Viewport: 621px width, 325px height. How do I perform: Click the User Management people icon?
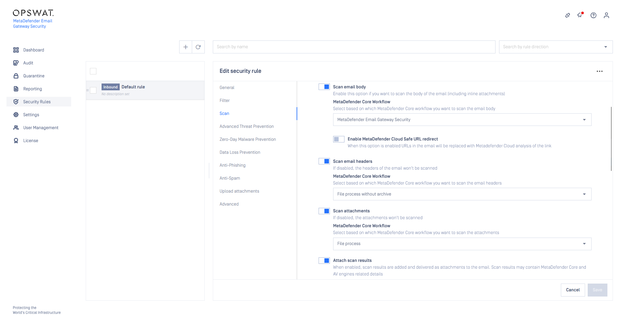16,128
